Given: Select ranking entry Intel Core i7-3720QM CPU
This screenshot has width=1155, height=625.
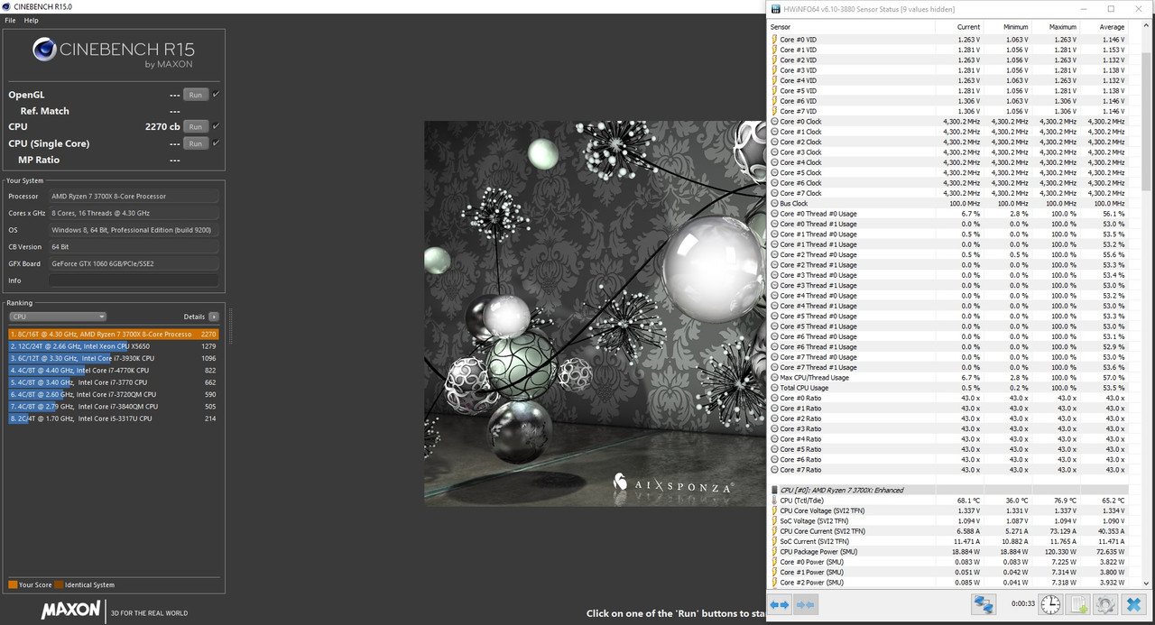Looking at the screenshot, I should (x=114, y=394).
